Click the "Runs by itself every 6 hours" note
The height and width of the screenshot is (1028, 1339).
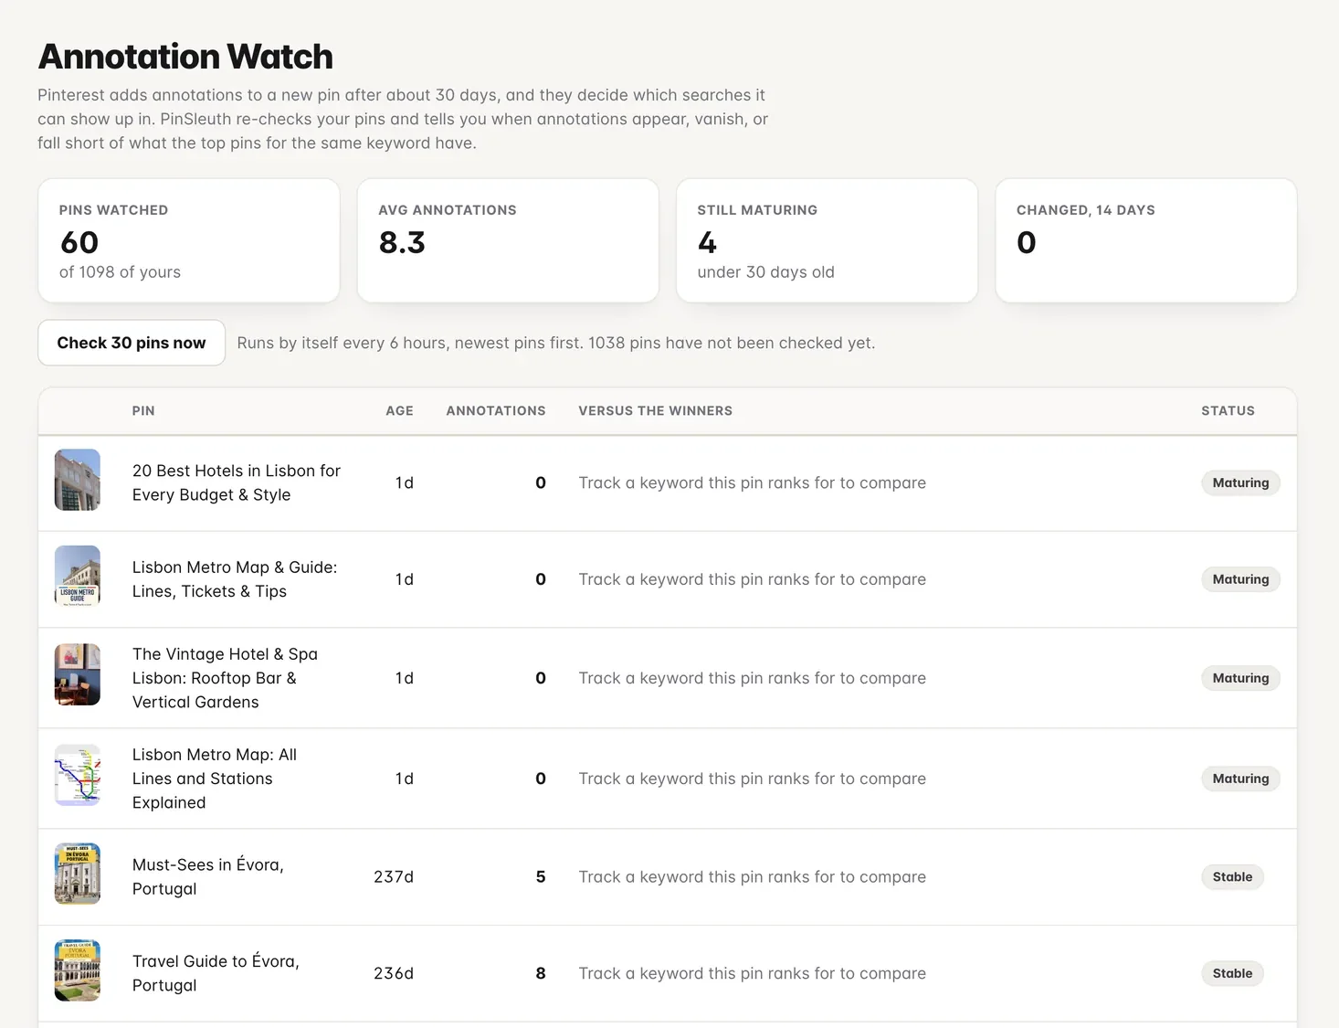tap(555, 343)
